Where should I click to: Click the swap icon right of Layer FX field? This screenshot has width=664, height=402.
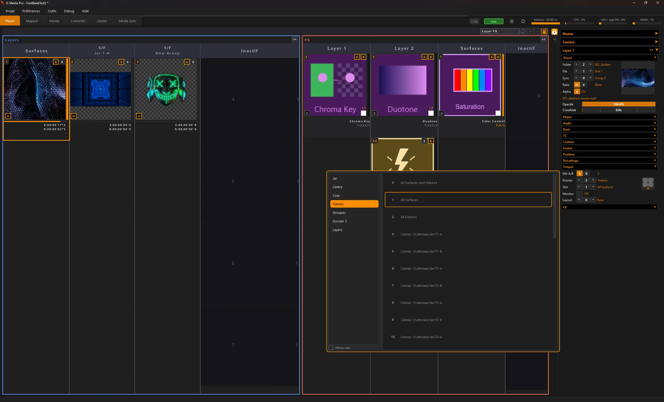pyautogui.click(x=523, y=32)
